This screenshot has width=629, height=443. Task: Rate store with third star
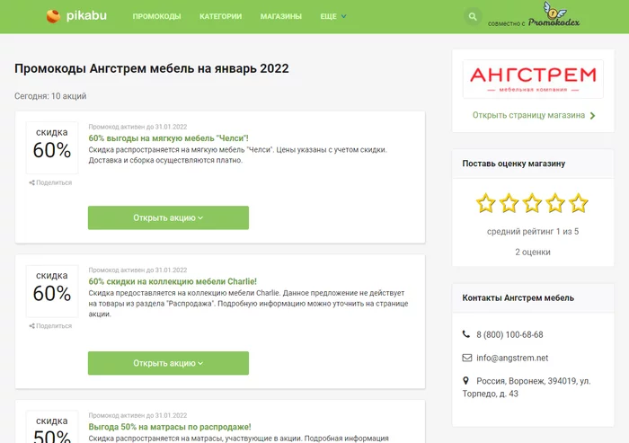click(x=532, y=203)
